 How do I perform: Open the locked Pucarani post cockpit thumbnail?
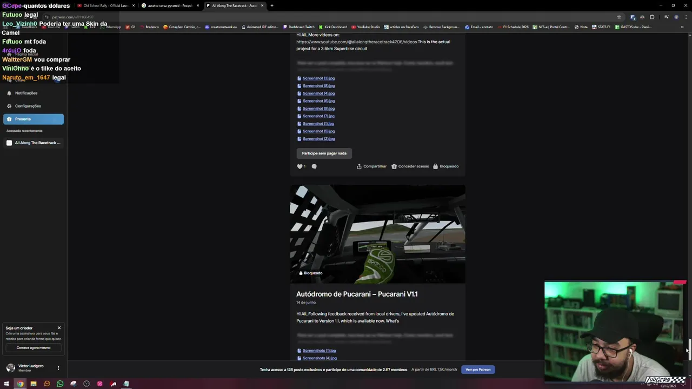(377, 234)
